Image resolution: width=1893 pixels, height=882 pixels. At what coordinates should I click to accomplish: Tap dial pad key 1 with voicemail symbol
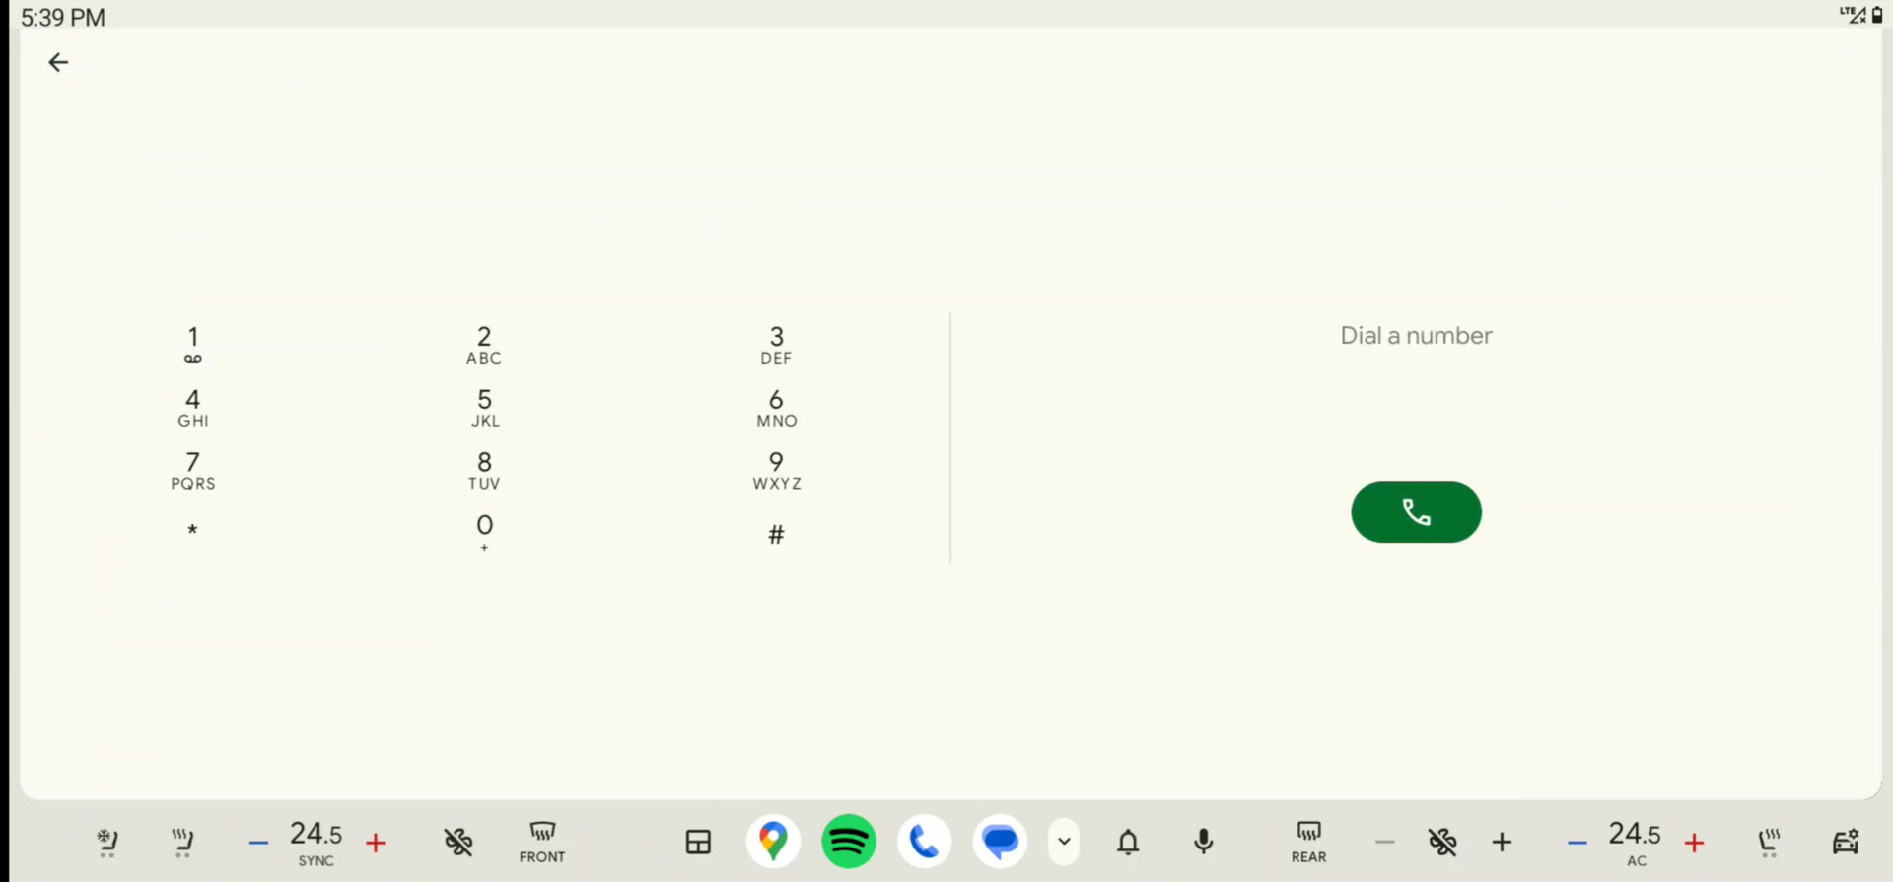point(193,345)
